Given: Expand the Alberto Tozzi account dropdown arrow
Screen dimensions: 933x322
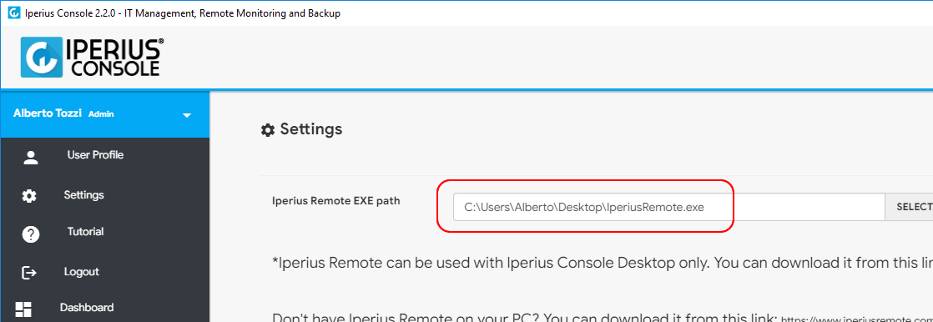Looking at the screenshot, I should pos(187,115).
